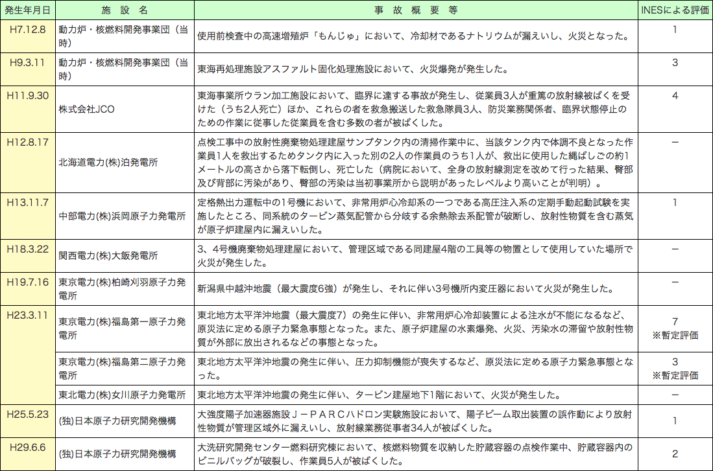This screenshot has height=471, width=713.
Task: Click INES rating 1 in H7.12.8 row
Action: 675,30
